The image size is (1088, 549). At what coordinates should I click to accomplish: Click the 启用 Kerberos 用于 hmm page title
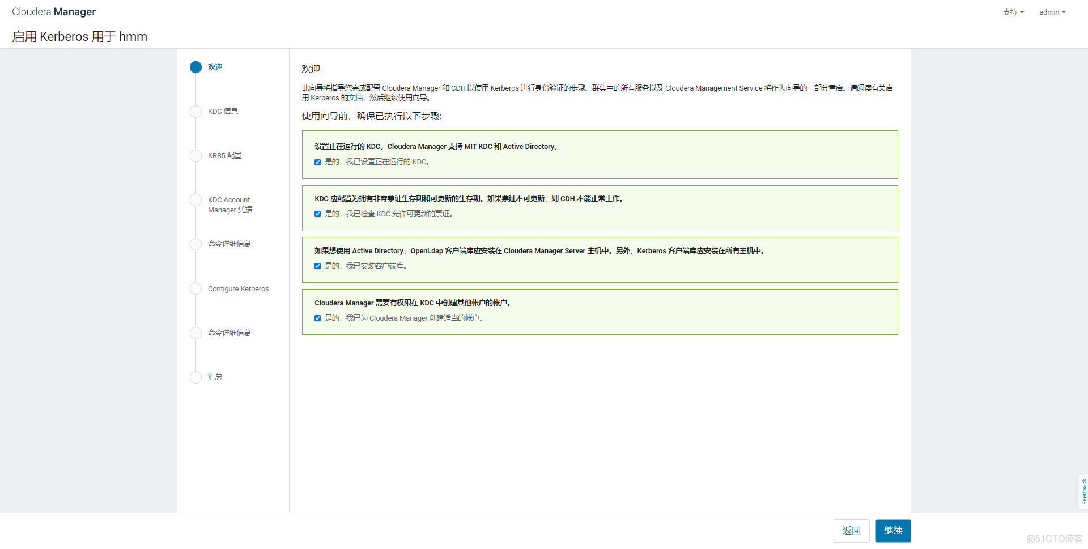click(79, 37)
